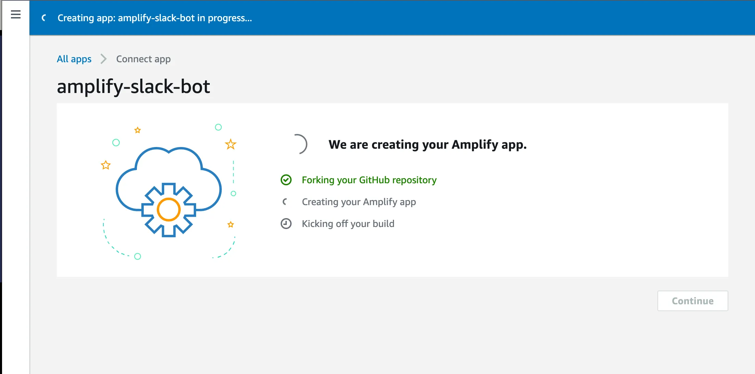Viewport: 755px width, 374px height.
Task: Click the completed checkmark beside Forking your GitHub repository
Action: pyautogui.click(x=286, y=180)
